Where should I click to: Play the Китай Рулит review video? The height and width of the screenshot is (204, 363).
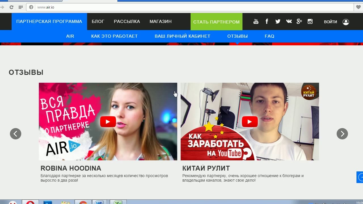pos(250,122)
